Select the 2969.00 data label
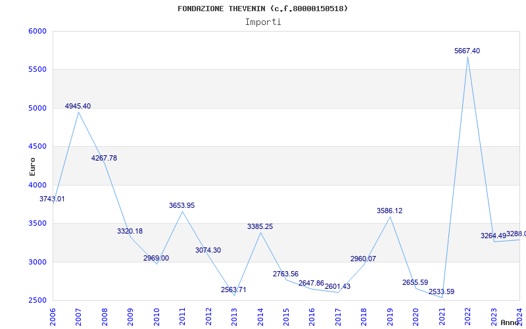Image resolution: width=526 pixels, height=329 pixels. [156, 258]
